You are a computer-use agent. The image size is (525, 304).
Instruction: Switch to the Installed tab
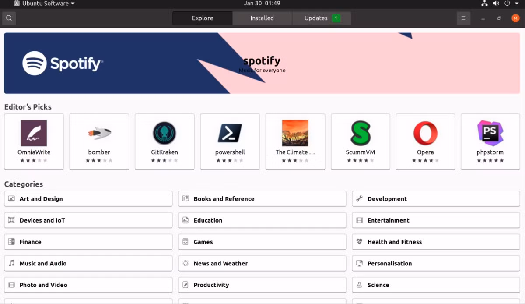[x=262, y=18]
